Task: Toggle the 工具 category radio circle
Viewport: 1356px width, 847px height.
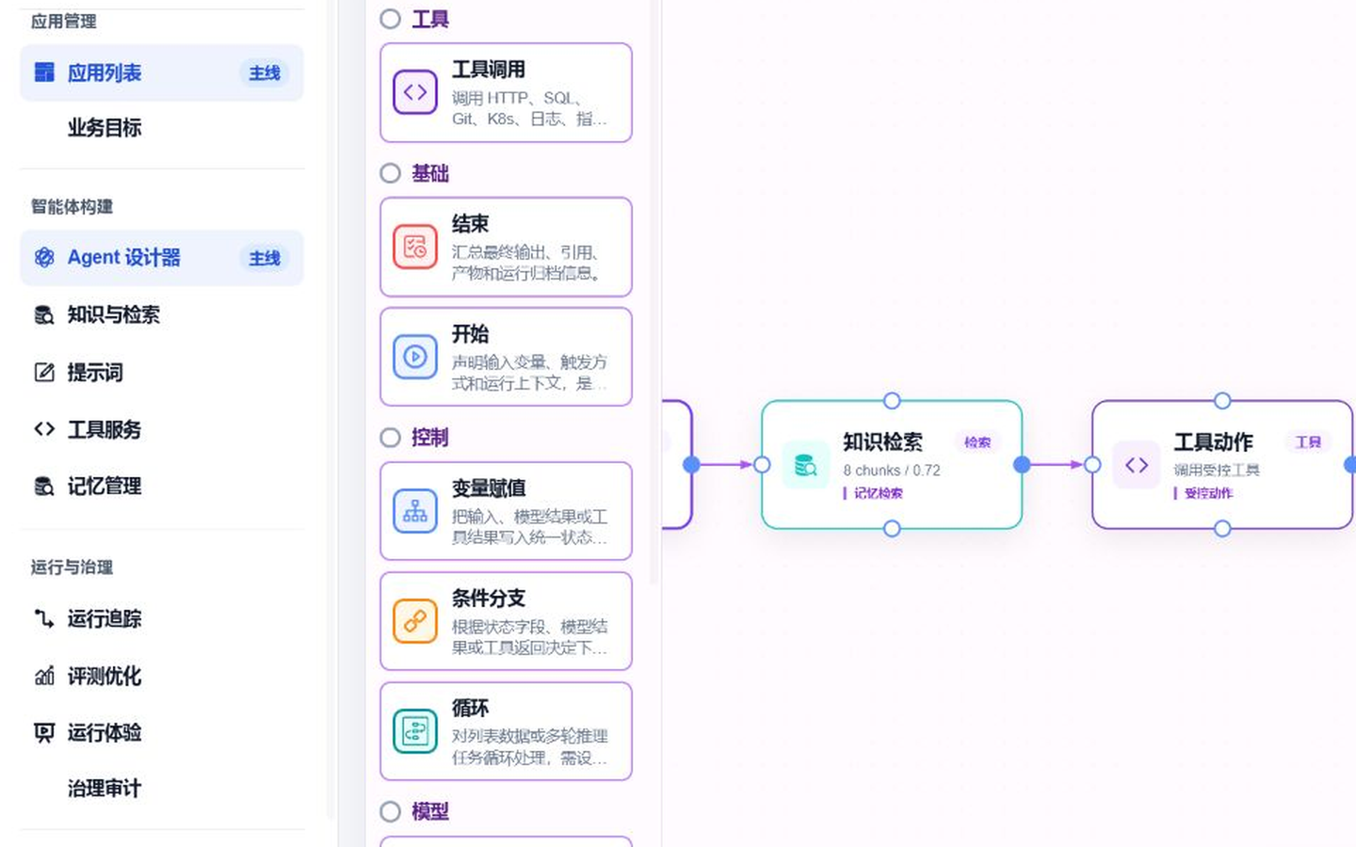Action: 390,19
